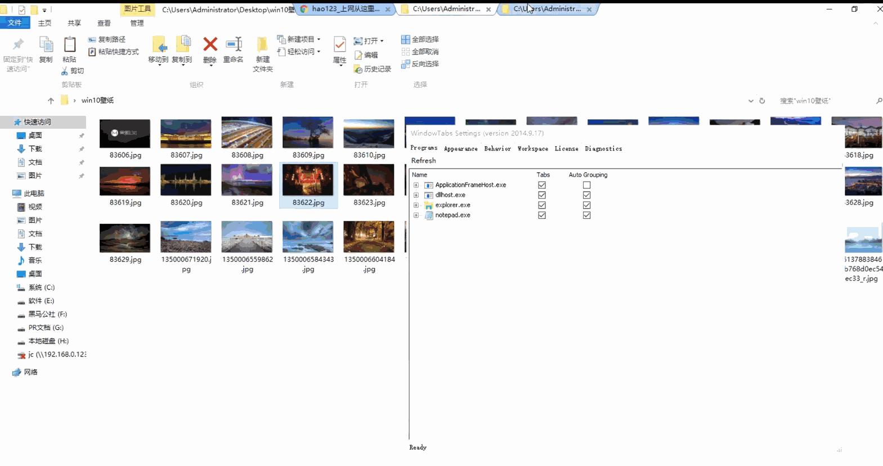Screen dimensions: 883x466
Task: Click 全部选择 (Select all) in ribbon
Action: point(420,39)
